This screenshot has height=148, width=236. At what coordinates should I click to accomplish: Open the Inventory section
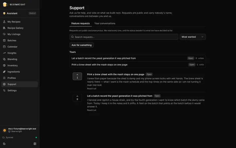point(20,65)
